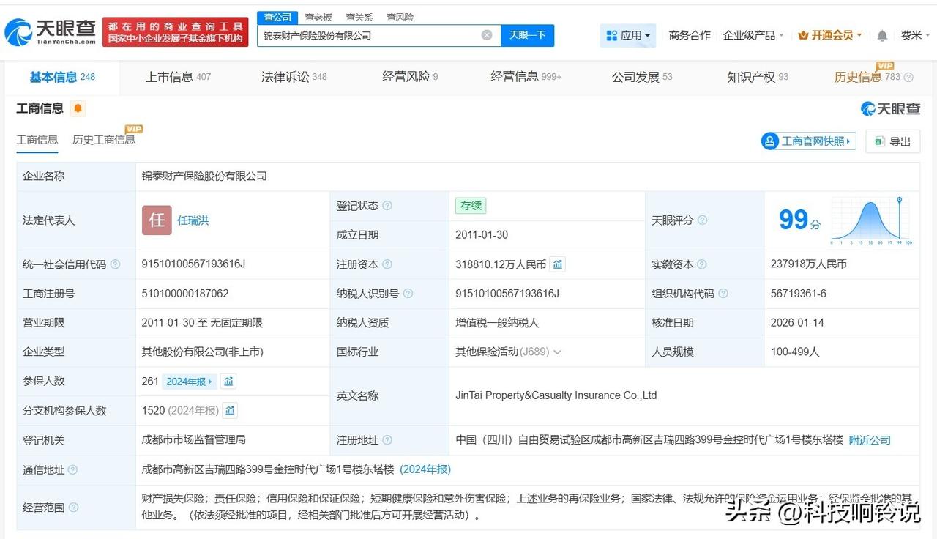The height and width of the screenshot is (539, 937).
Task: Switch to 查关系 search tab
Action: click(359, 17)
